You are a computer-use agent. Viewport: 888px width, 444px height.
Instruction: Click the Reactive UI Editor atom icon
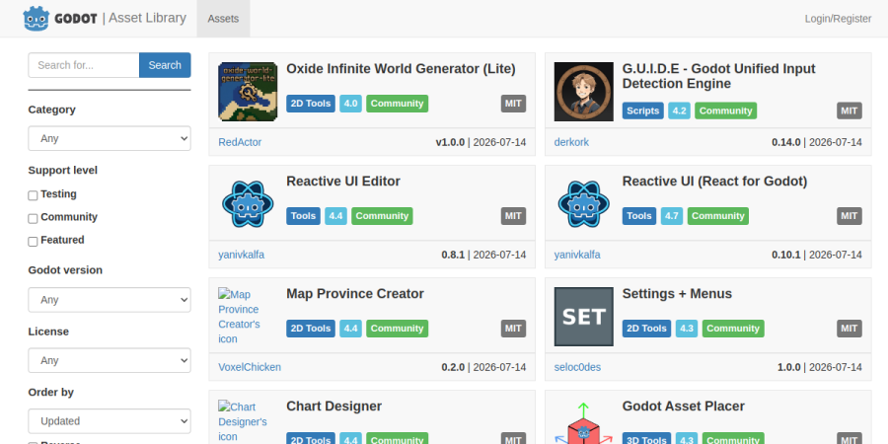248,204
